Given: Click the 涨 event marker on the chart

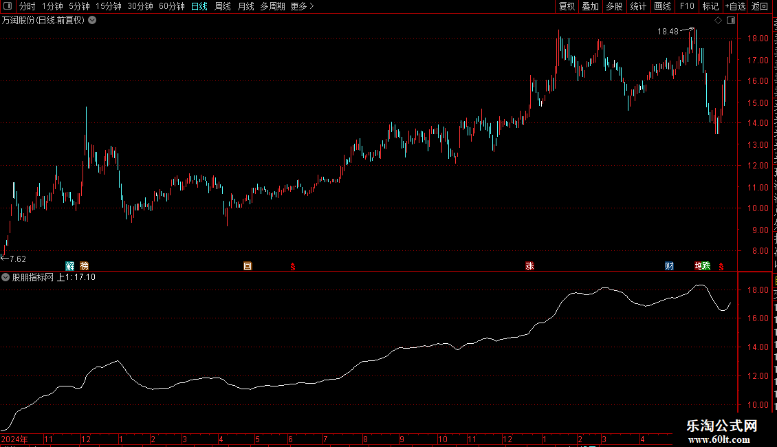Looking at the screenshot, I should [x=529, y=266].
